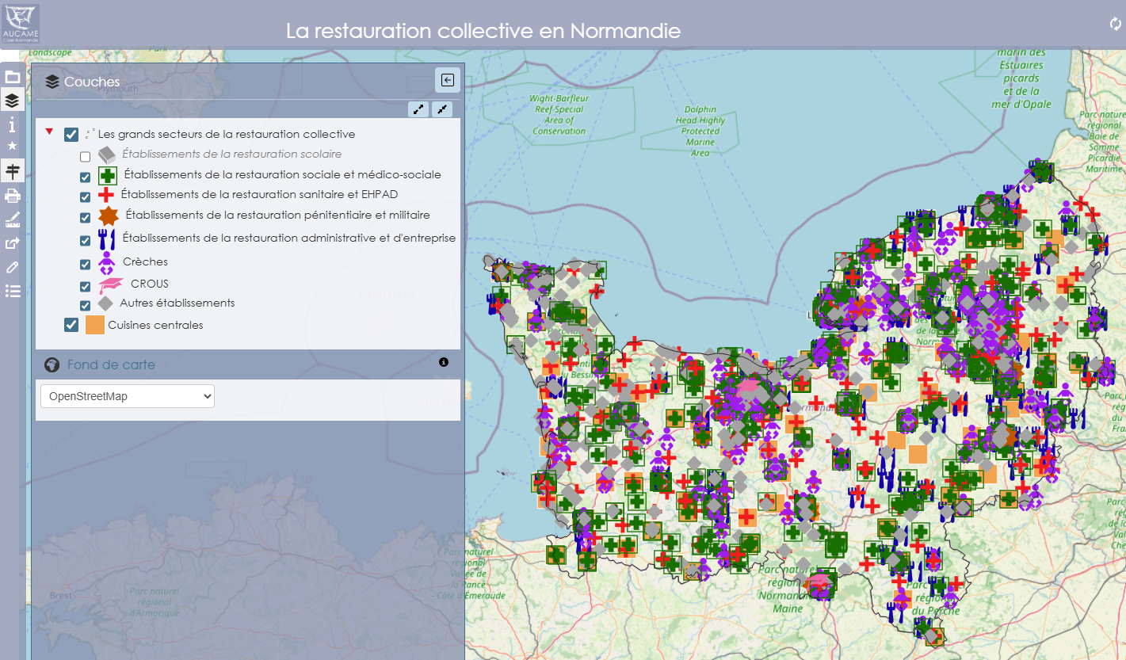Viewport: 1126px width, 660px height.
Task: Expand all layer groups with outward arrows button
Action: tap(418, 109)
